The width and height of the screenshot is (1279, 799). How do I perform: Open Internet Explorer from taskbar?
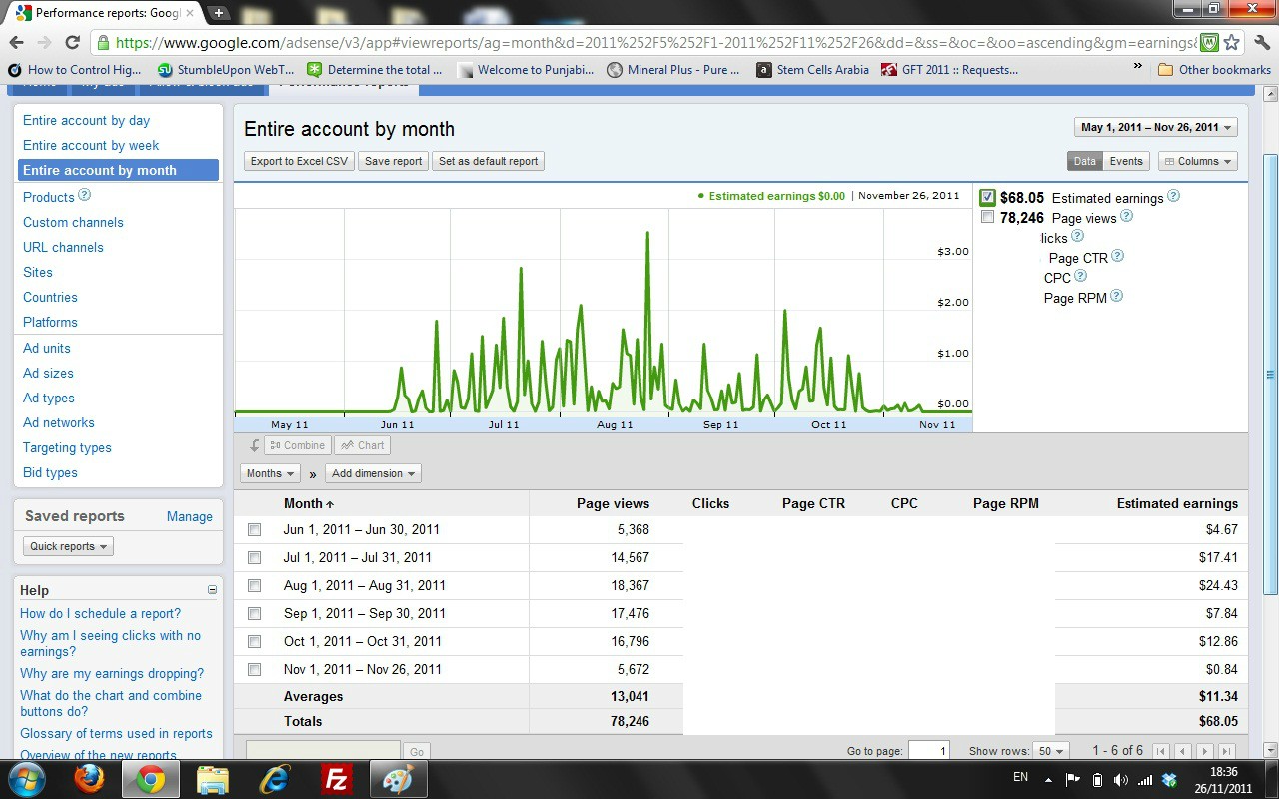coord(275,779)
